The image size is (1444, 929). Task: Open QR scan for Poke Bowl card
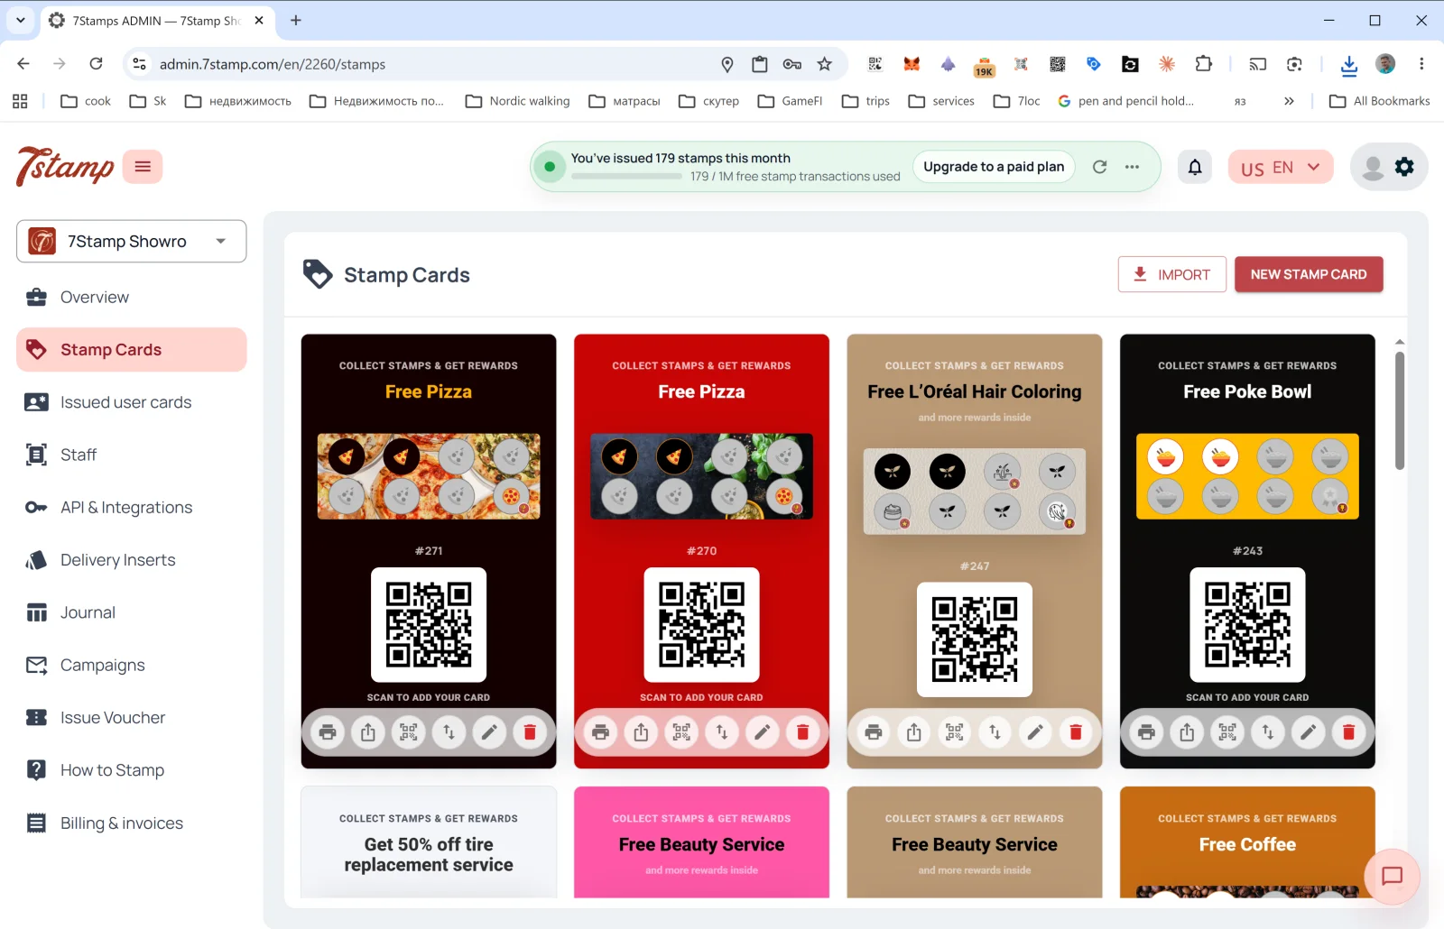click(1227, 732)
